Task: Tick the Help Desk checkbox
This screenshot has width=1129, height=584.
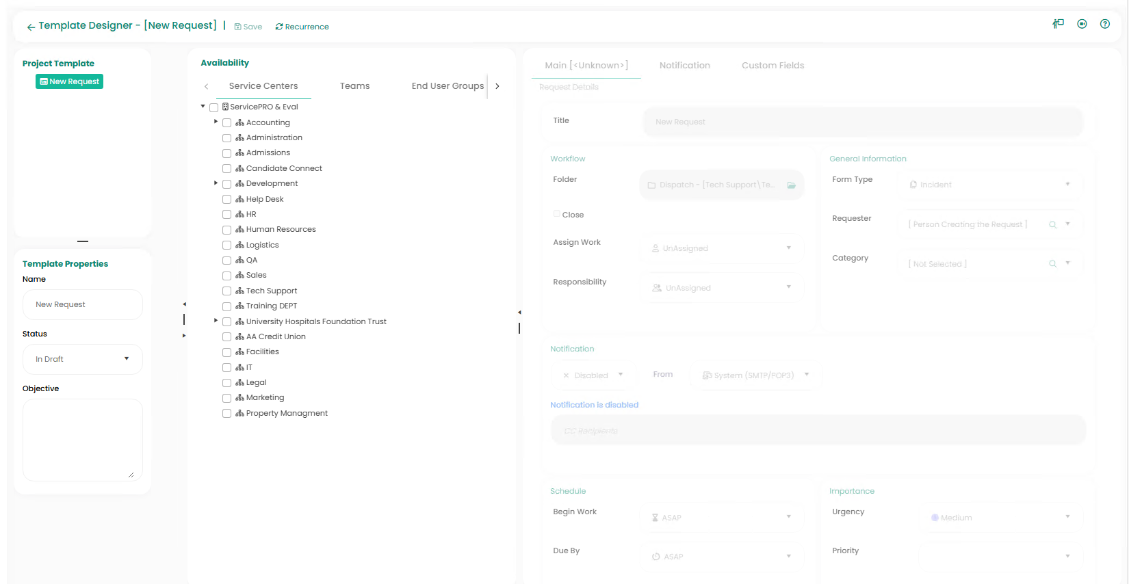Action: [226, 200]
